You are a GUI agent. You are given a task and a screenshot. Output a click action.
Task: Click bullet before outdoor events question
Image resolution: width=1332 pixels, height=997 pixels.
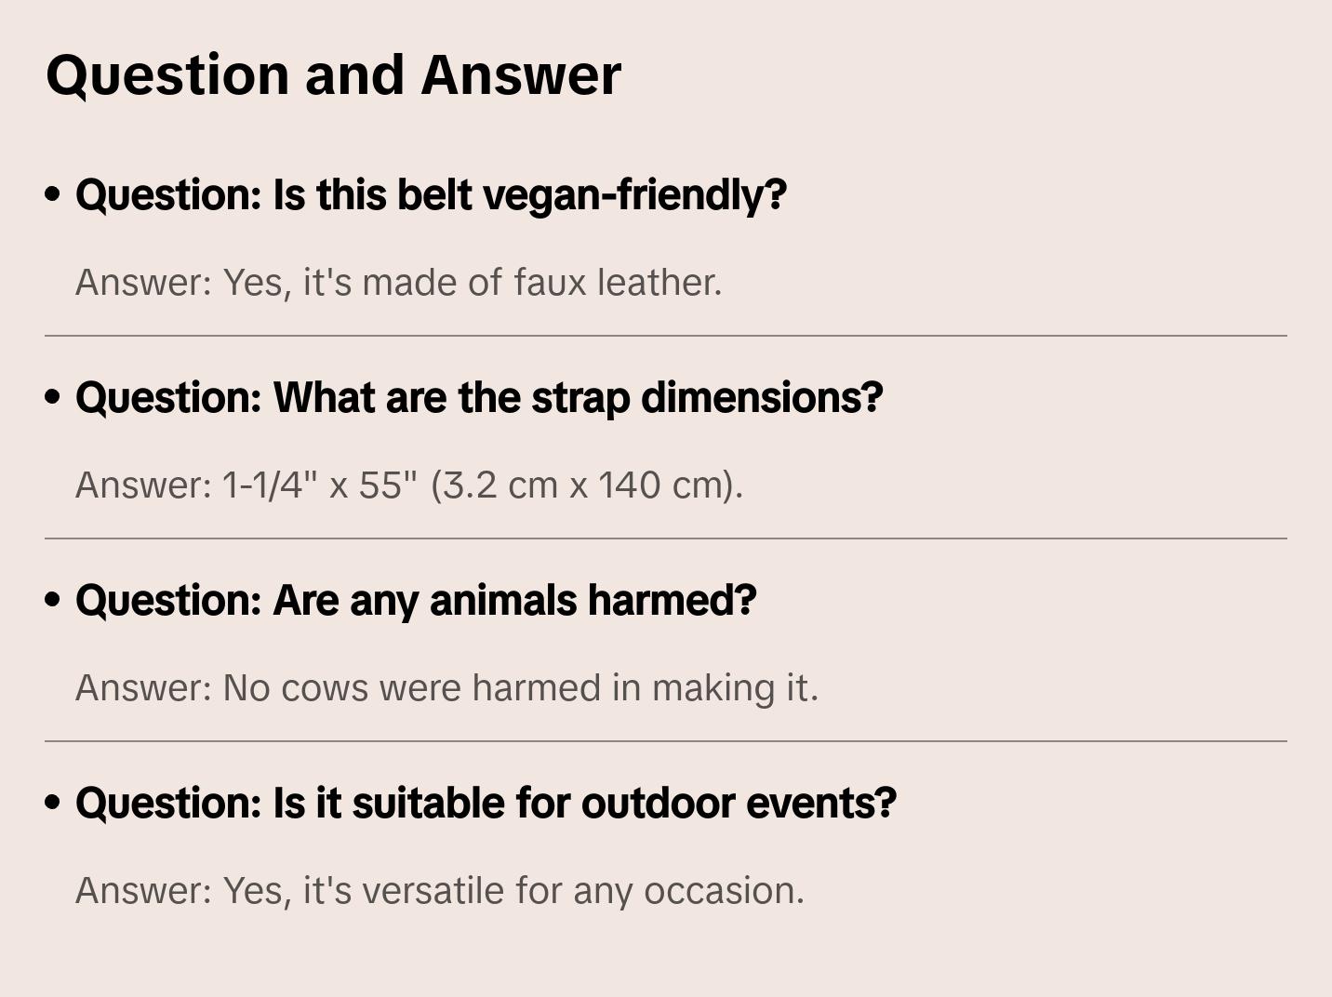[53, 803]
